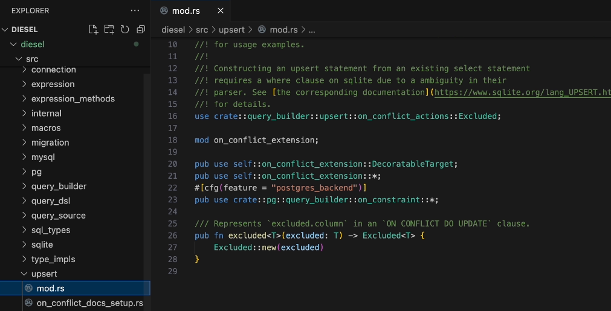Click line number 26 in the gutter
This screenshot has height=311, width=611.
[172, 236]
